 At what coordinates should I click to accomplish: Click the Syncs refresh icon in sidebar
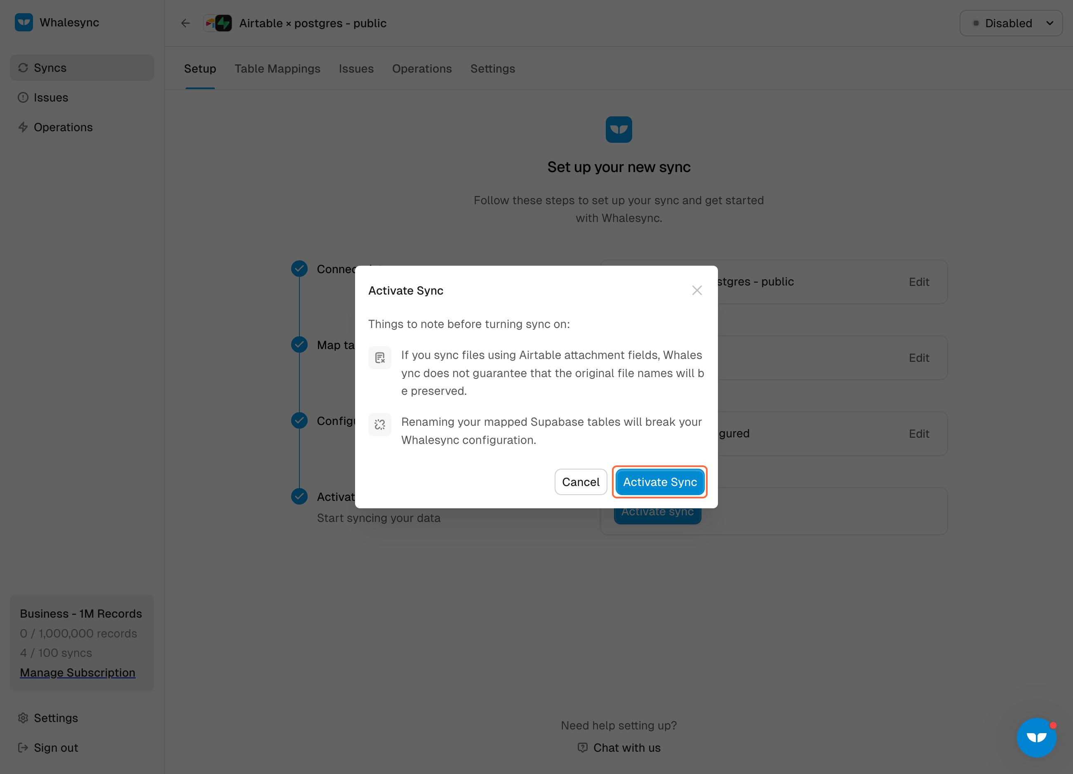pos(23,68)
